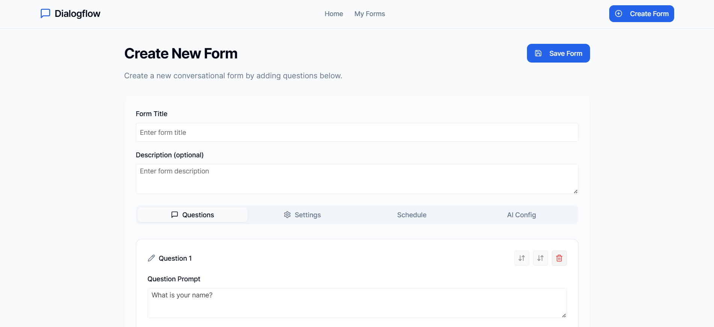Click the Dialogflow chat bubble logo icon
Viewport: 714px width, 327px height.
click(x=45, y=13)
